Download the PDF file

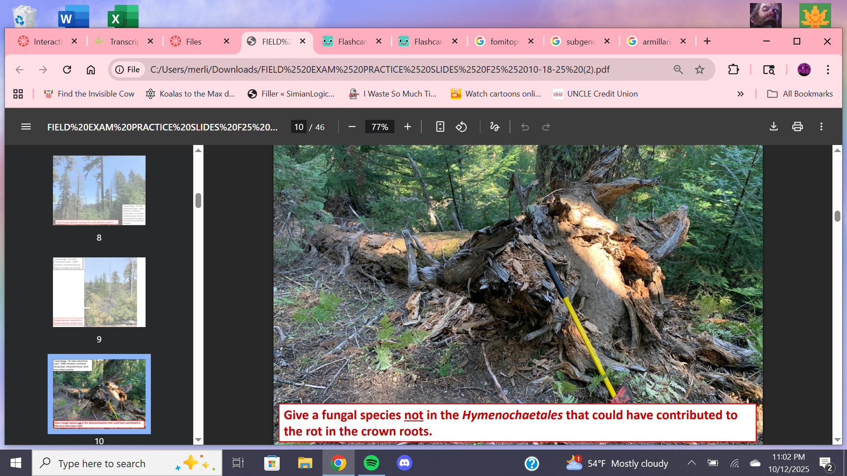(x=774, y=127)
